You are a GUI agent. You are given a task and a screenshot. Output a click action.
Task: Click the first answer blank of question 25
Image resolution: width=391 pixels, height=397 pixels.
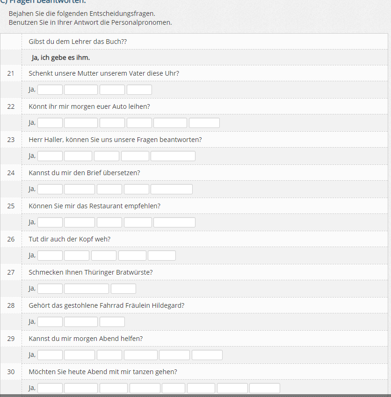[x=50, y=222]
